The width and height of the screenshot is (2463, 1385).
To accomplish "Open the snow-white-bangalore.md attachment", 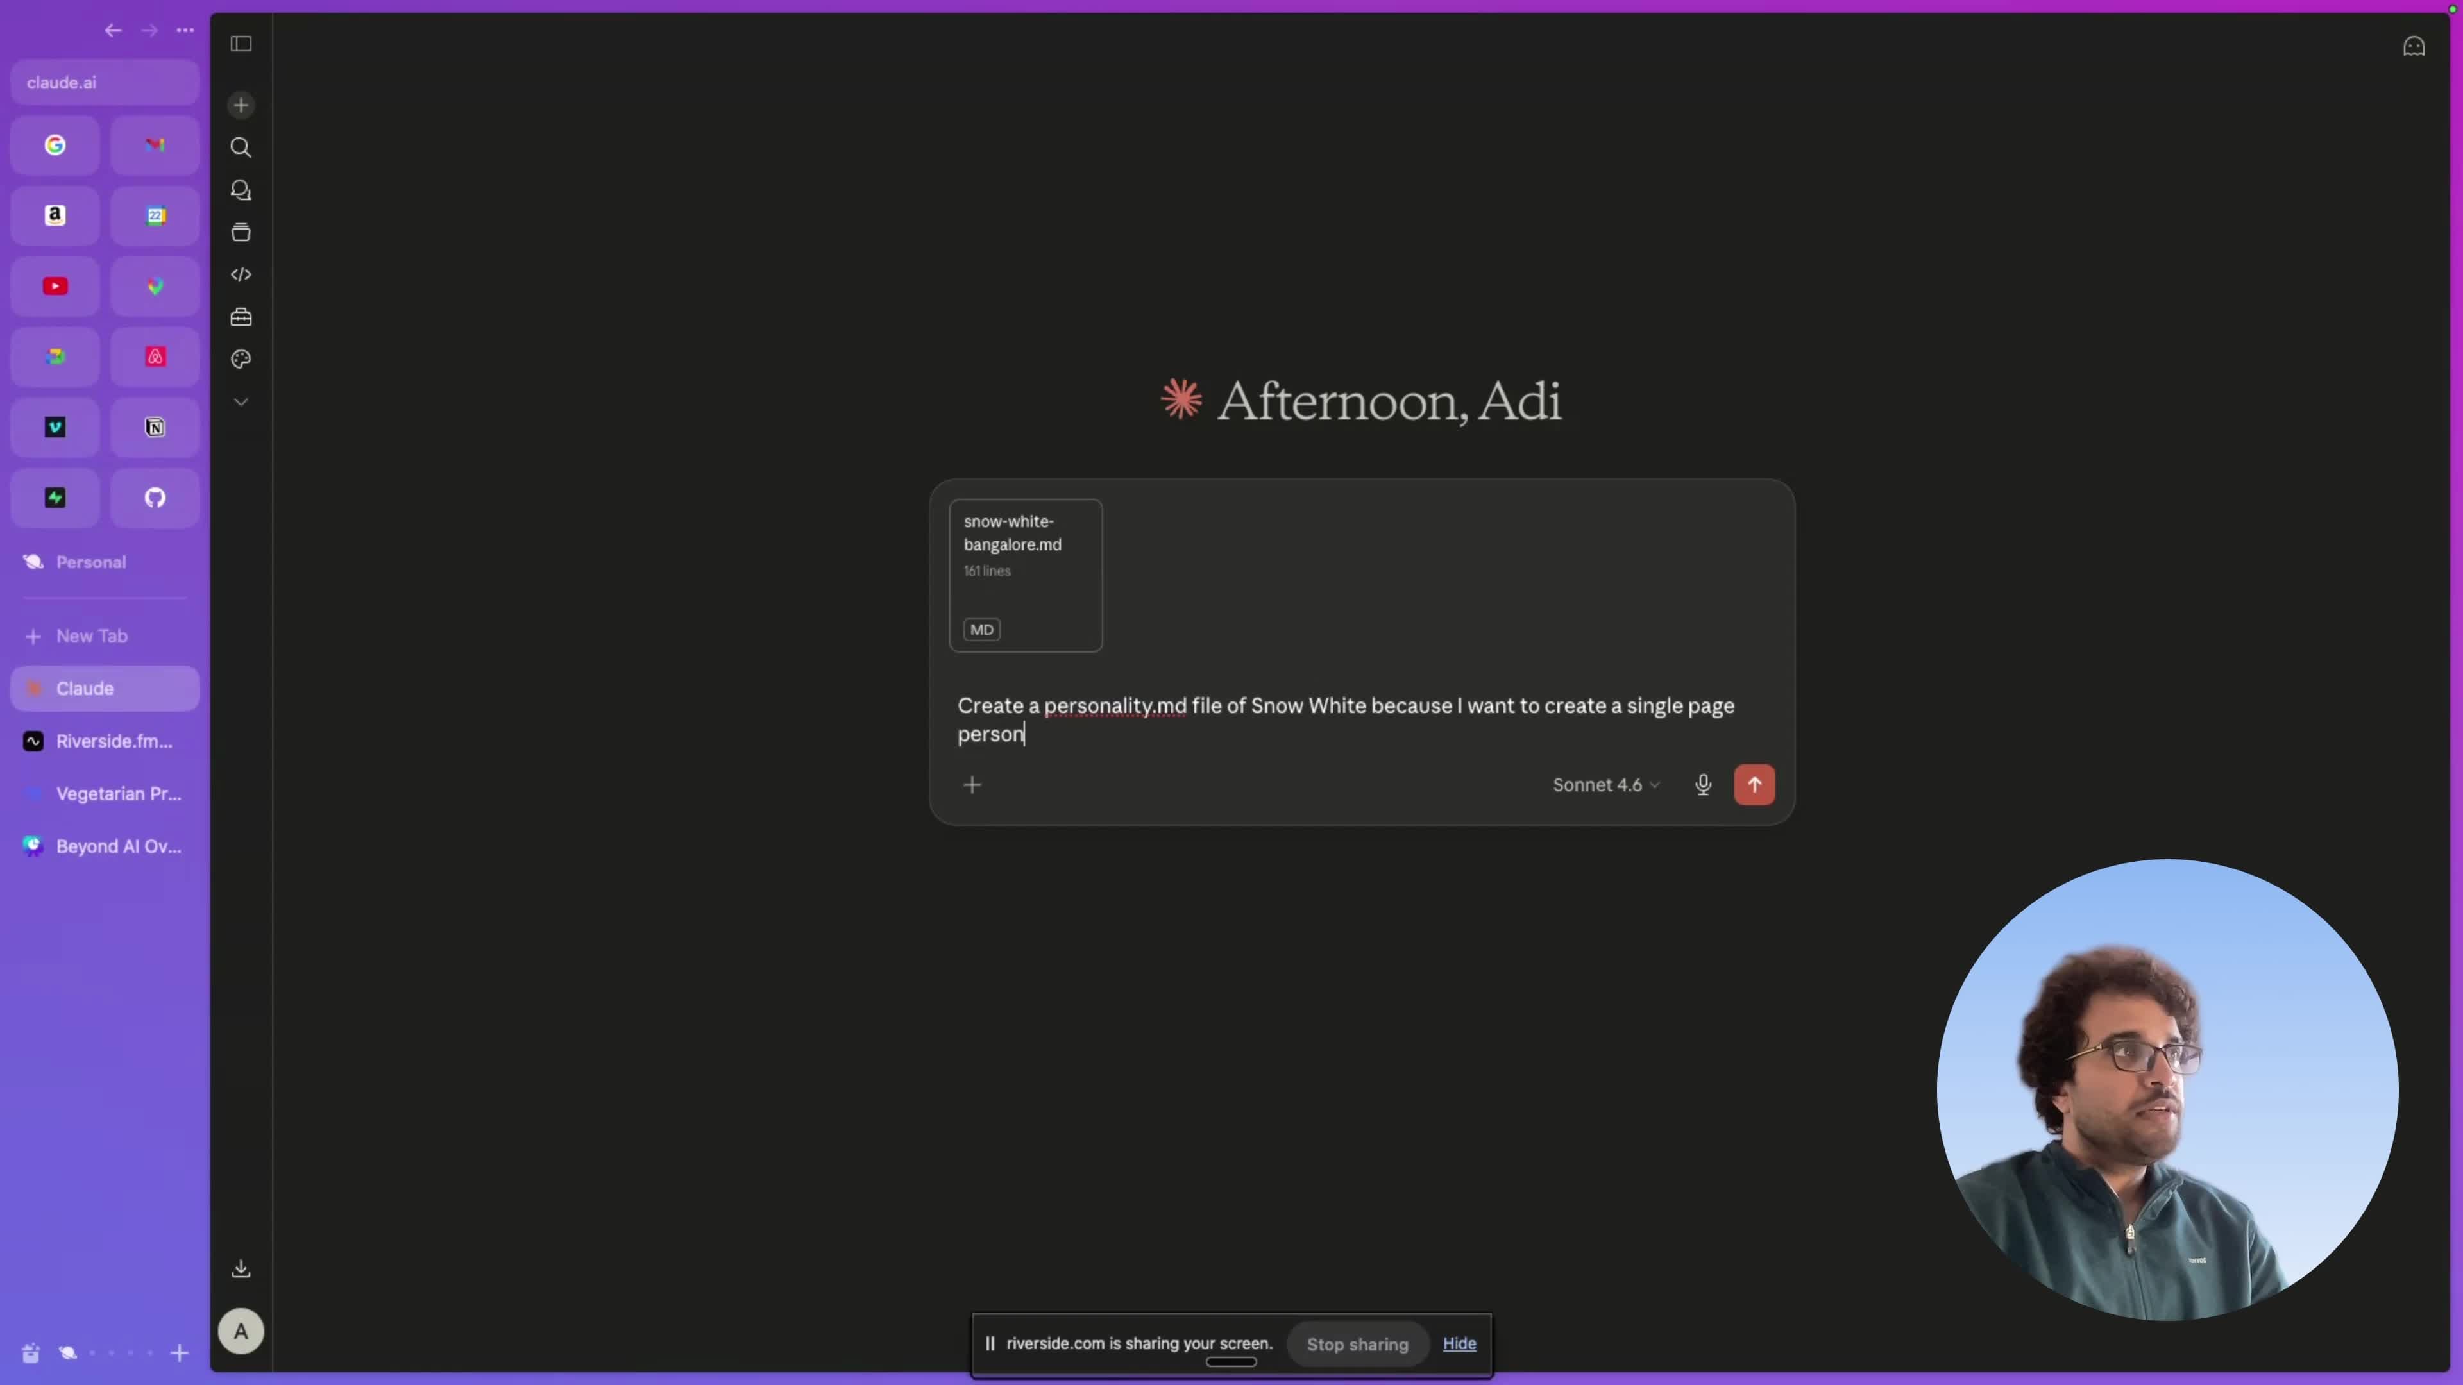I will click(x=1025, y=575).
